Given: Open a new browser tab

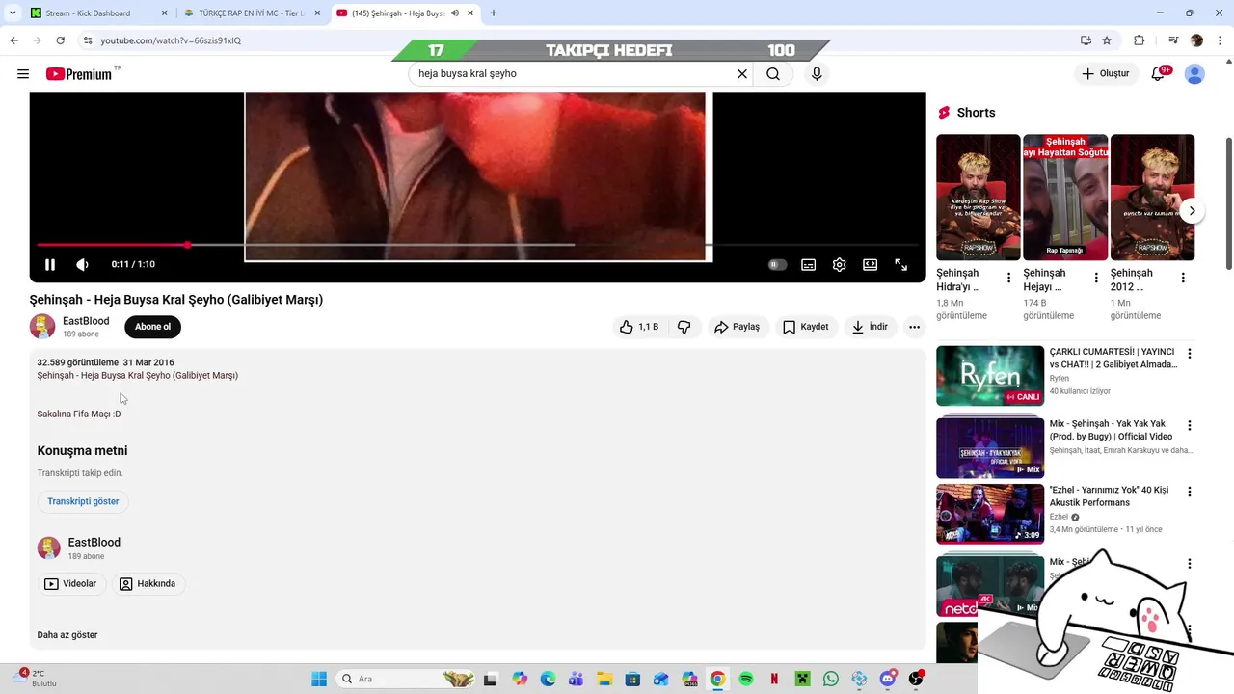Looking at the screenshot, I should point(494,13).
